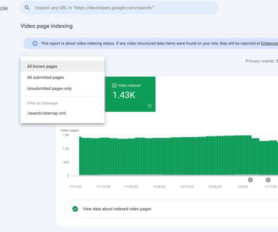The width and height of the screenshot is (278, 232).
Task: Click the info icon in the report banner
Action: point(35,43)
